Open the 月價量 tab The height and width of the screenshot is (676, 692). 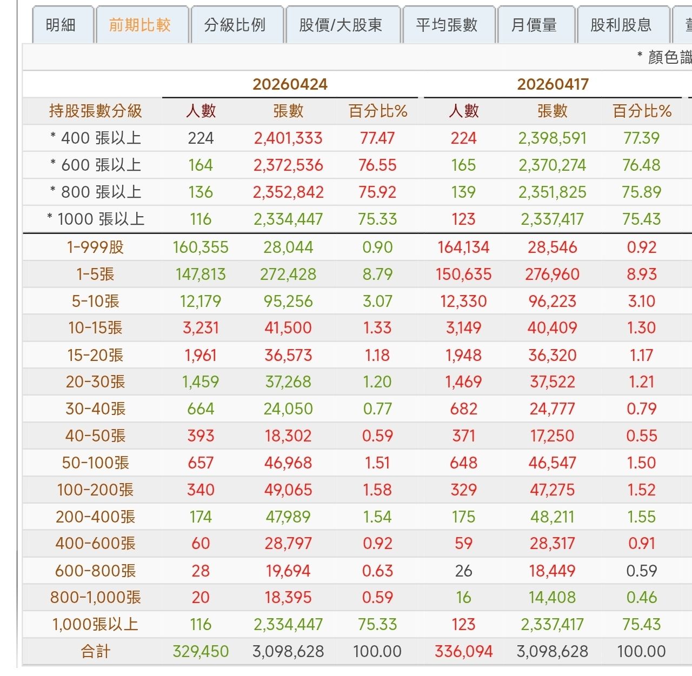click(534, 25)
